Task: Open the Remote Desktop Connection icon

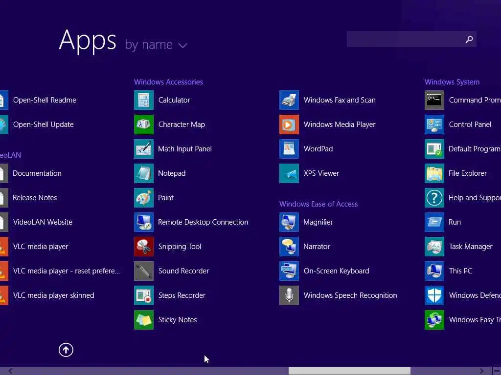Action: 144,222
